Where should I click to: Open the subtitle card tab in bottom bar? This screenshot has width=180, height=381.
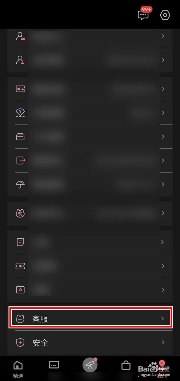point(54,365)
